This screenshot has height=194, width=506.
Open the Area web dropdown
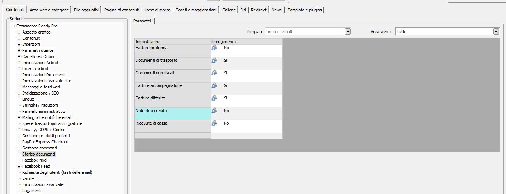[x=496, y=32]
